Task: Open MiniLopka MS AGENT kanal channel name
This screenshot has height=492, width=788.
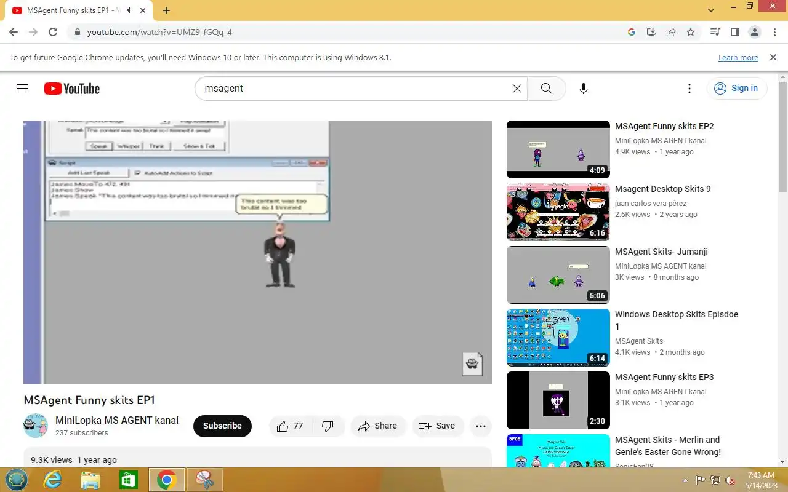Action: (117, 421)
